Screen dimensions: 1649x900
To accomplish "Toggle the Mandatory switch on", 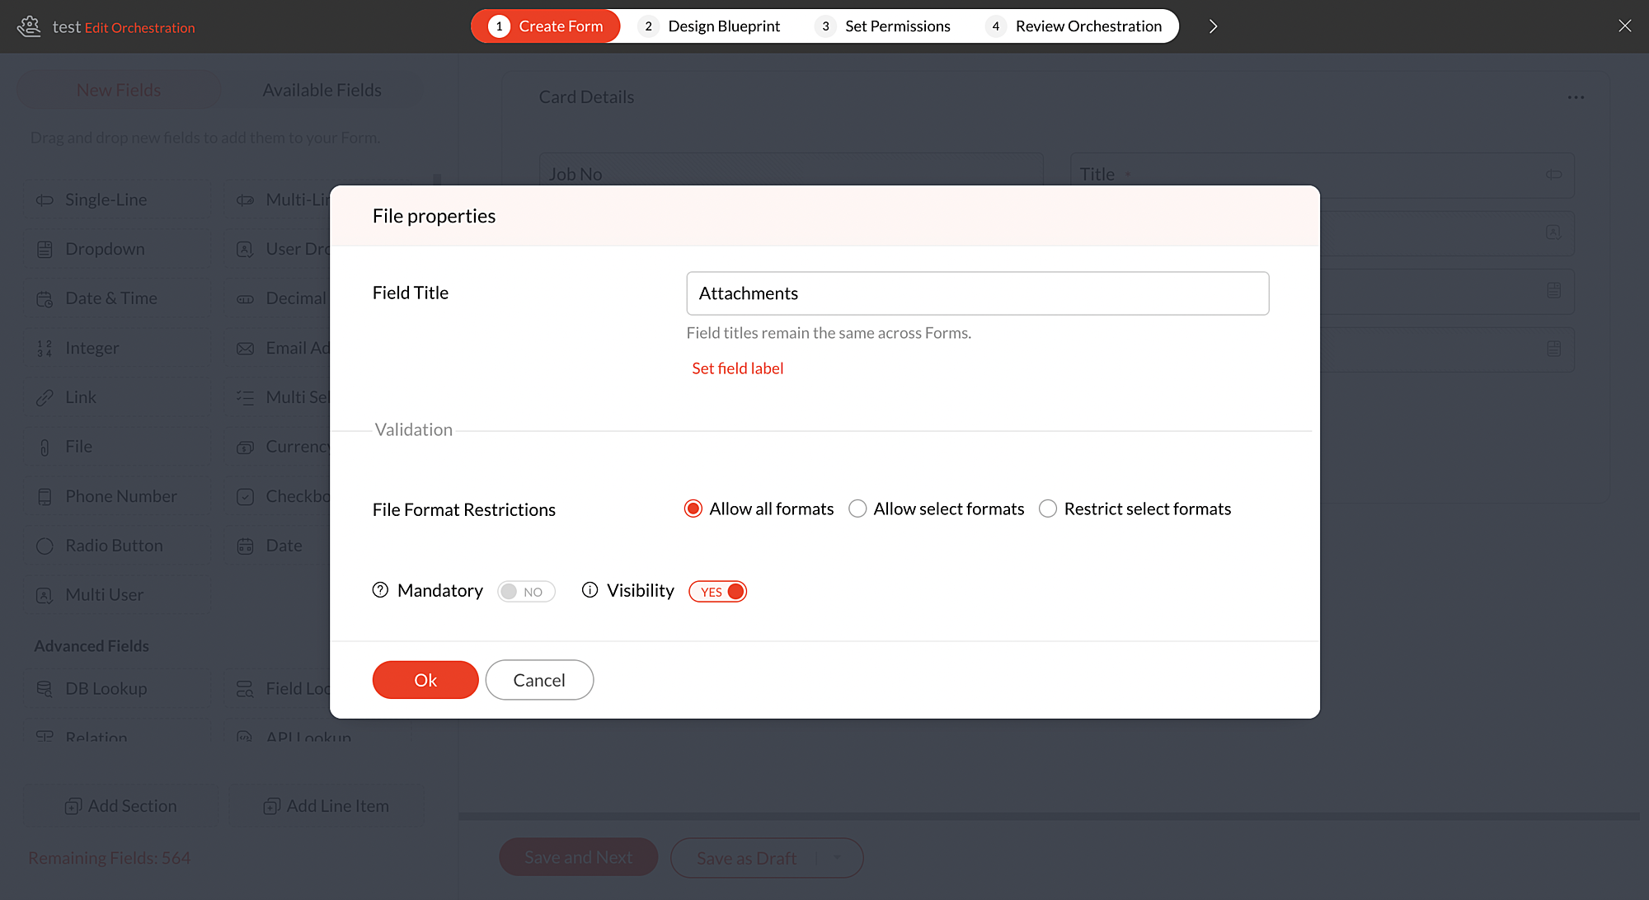I will tap(526, 592).
